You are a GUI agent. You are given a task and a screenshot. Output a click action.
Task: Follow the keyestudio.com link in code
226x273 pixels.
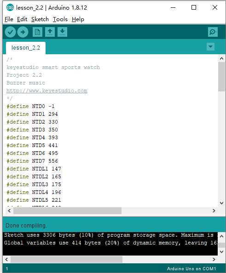[47, 91]
